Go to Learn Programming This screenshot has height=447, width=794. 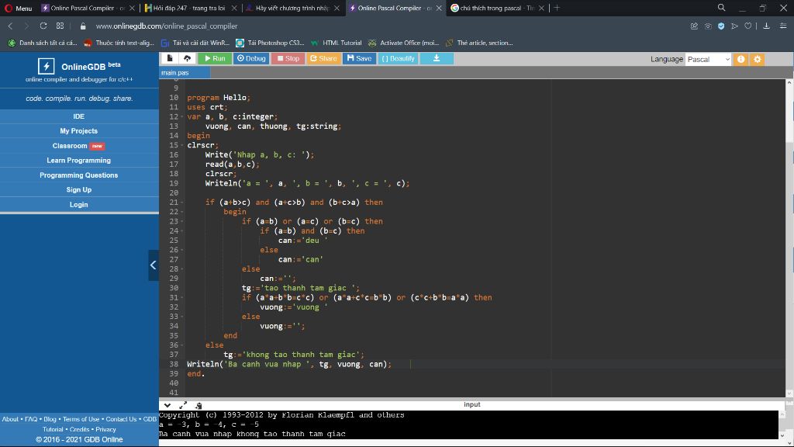tap(79, 160)
